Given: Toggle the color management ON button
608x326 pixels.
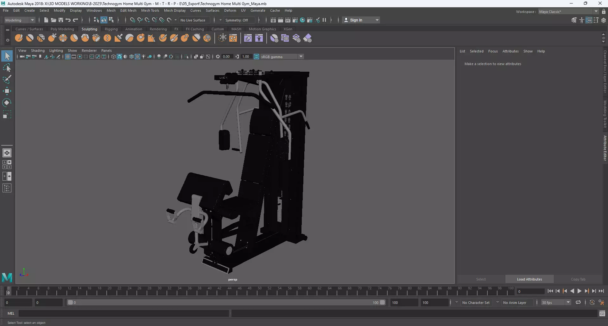Looking at the screenshot, I should coord(256,57).
